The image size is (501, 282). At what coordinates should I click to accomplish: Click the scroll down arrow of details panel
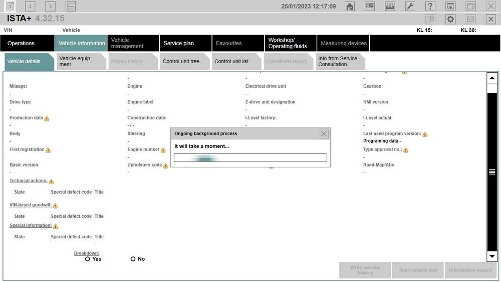[492, 256]
